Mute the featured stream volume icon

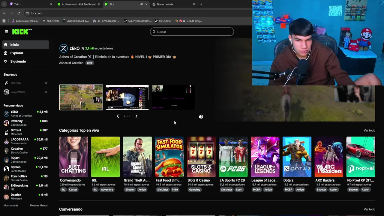(201, 117)
